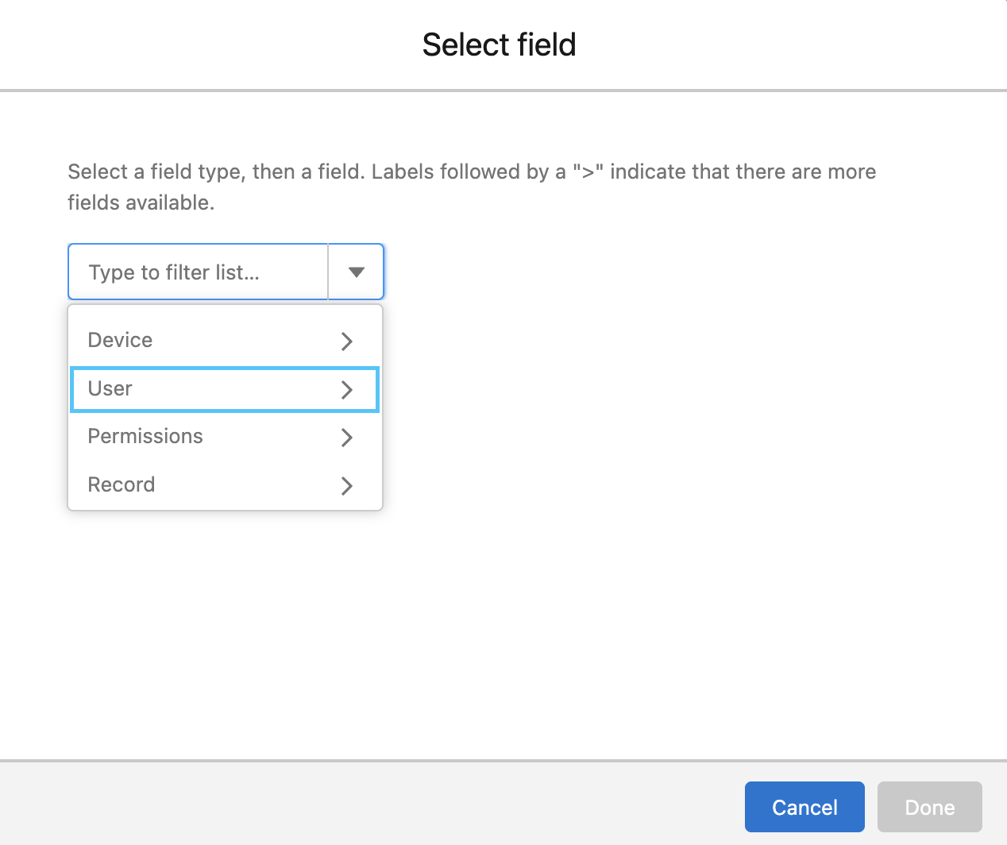1007x845 pixels.
Task: Click the Device row chevron arrow
Action: tap(346, 341)
